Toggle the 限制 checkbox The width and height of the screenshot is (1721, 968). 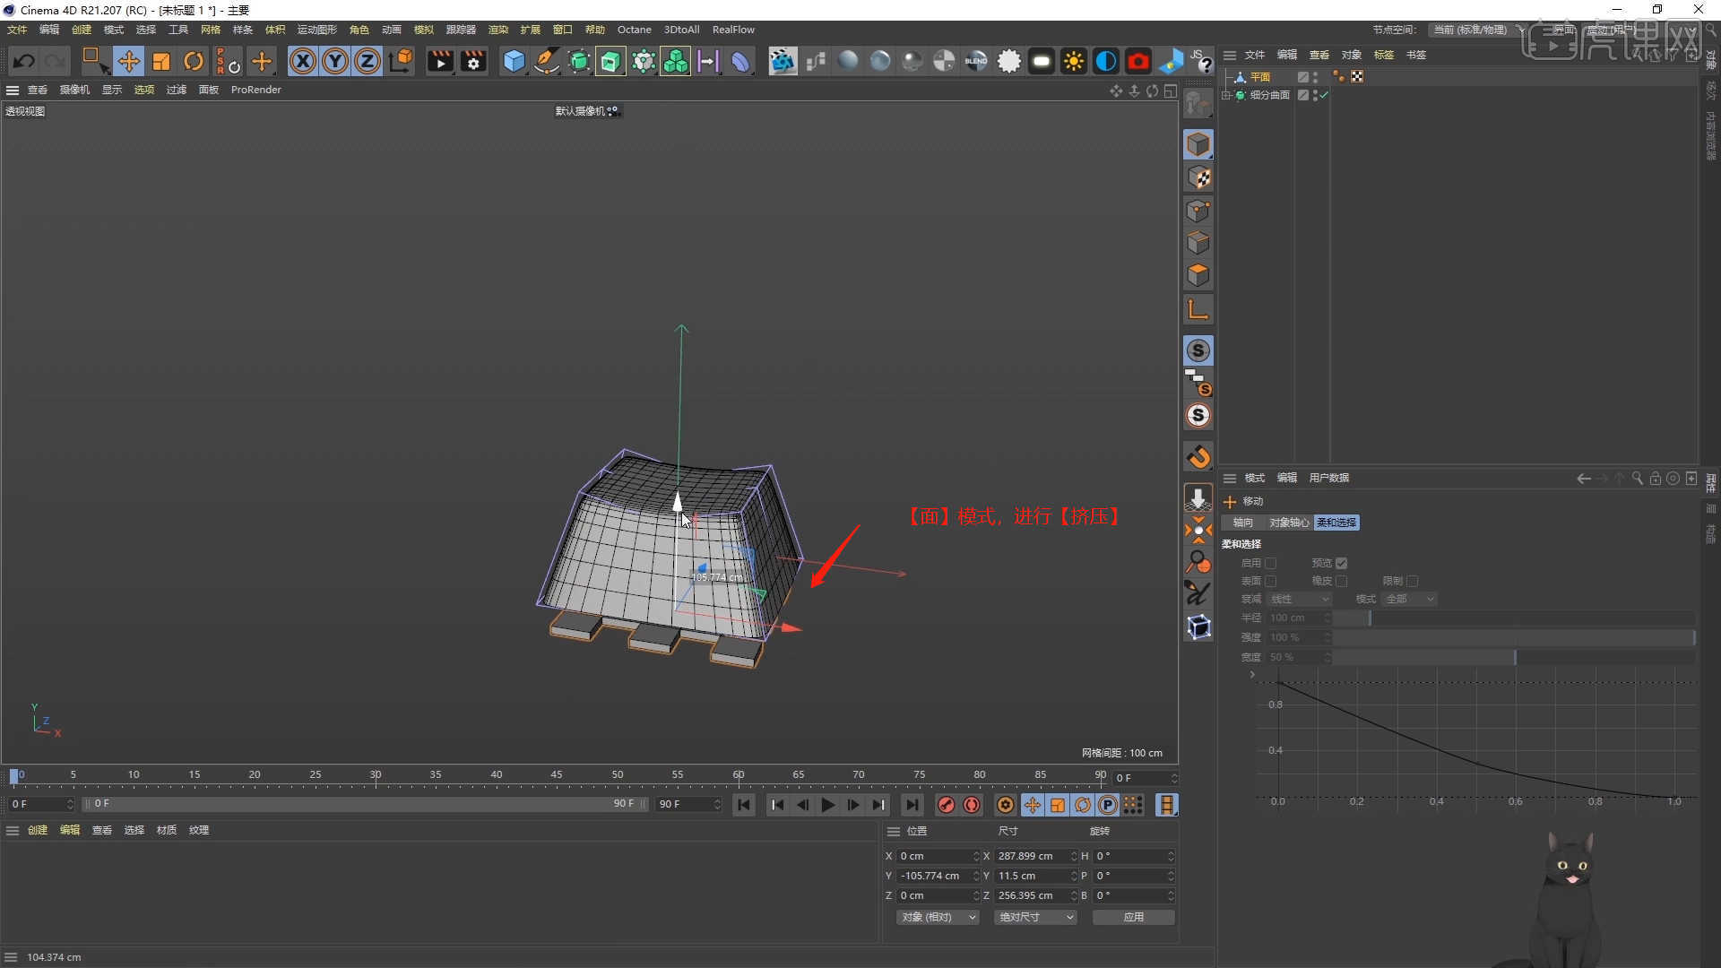(x=1413, y=581)
